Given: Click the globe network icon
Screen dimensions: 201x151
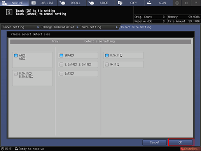Looking at the screenshot, I should tap(177, 3).
